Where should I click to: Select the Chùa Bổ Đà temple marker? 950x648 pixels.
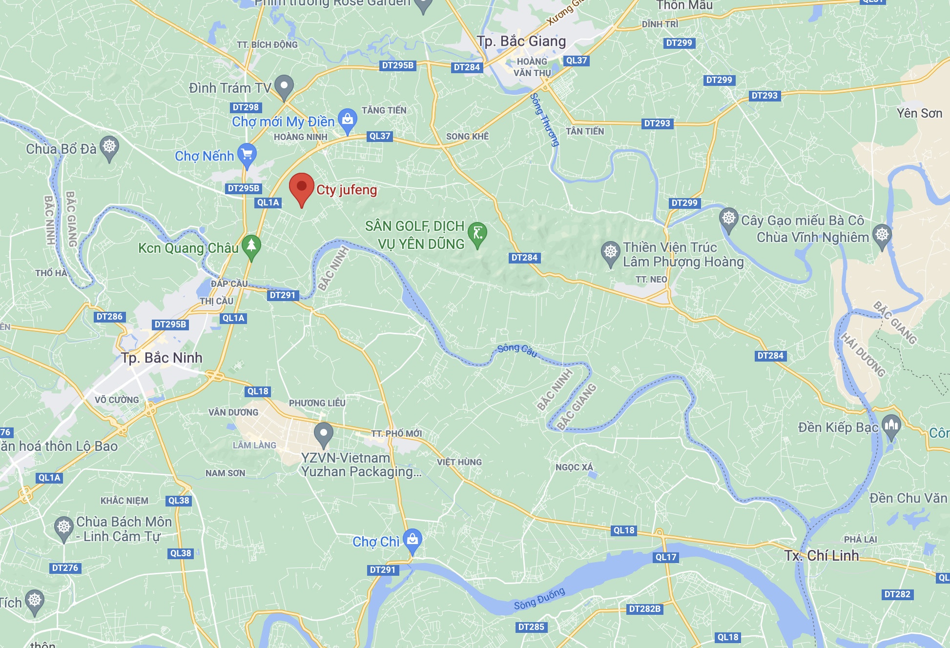[109, 148]
